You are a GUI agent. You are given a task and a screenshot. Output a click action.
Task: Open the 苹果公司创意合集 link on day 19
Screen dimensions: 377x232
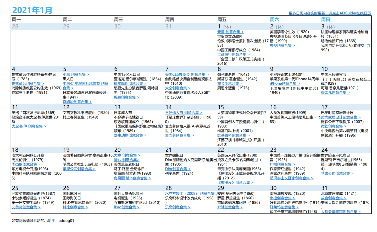point(79,169)
